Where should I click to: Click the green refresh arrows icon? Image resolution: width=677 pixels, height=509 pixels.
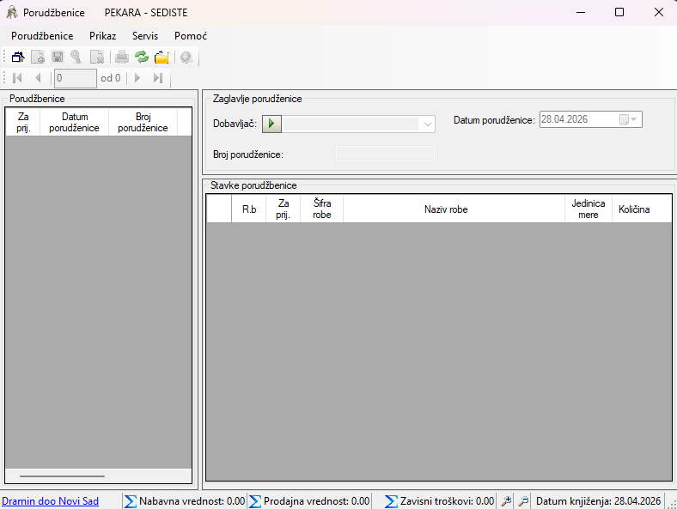(142, 57)
